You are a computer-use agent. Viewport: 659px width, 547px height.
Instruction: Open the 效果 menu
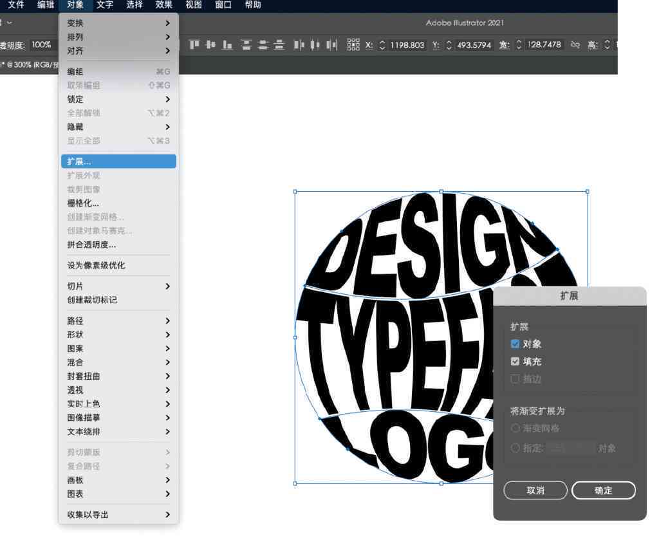[x=164, y=5]
